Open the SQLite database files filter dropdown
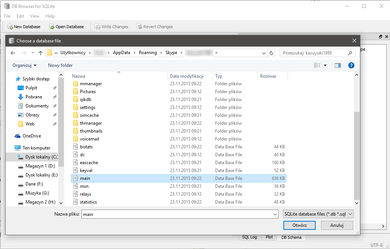This screenshot has height=249, width=390. (x=318, y=214)
